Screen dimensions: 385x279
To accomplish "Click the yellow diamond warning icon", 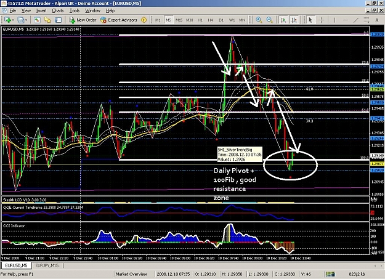I will (144, 20).
